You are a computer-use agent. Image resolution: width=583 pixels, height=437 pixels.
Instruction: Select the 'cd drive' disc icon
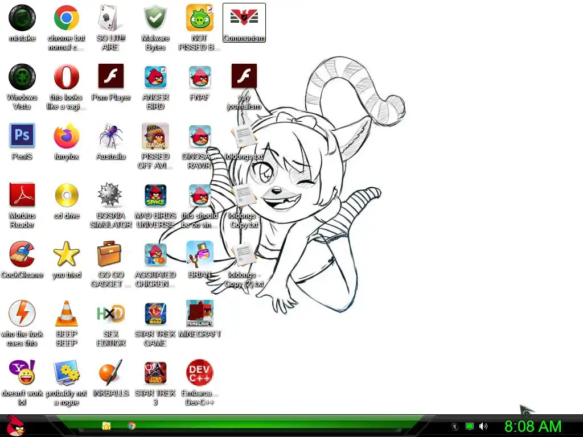click(66, 195)
